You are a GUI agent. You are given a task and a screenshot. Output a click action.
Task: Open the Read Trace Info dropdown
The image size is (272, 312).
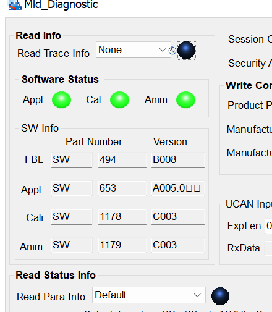pos(134,50)
